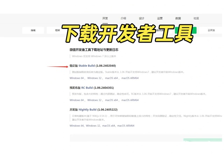Download Stable Build for Windows 32
This screenshot has height=155, width=224.
[x=94, y=78]
